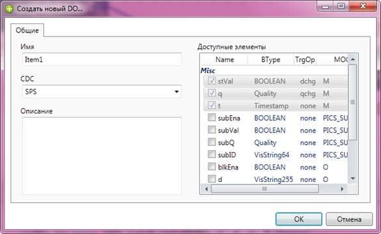Screen dimensions: 381x234
Task: Click the Имя field containing Item1
Action: point(102,59)
